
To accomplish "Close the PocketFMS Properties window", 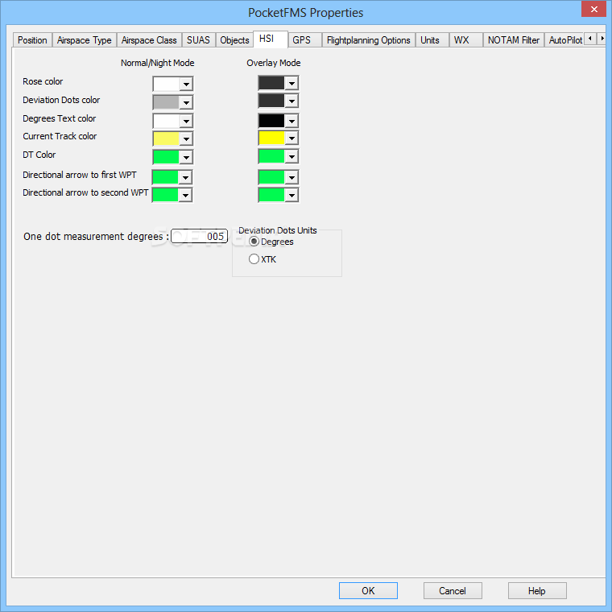I will [593, 9].
